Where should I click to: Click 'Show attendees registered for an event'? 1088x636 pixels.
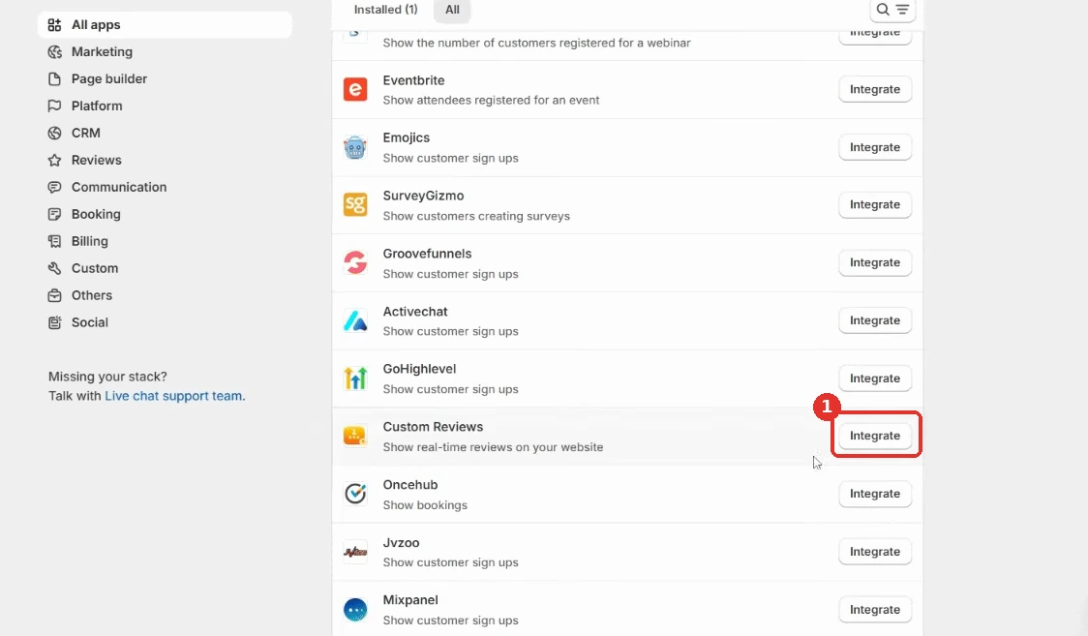pyautogui.click(x=492, y=101)
